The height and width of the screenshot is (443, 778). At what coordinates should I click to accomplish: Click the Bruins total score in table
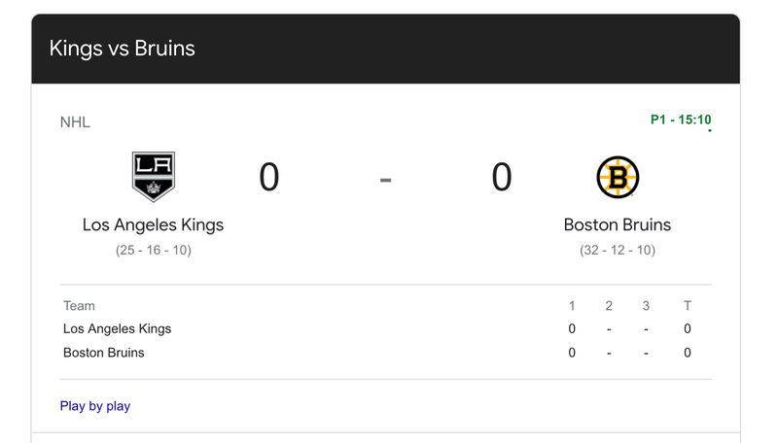688,353
